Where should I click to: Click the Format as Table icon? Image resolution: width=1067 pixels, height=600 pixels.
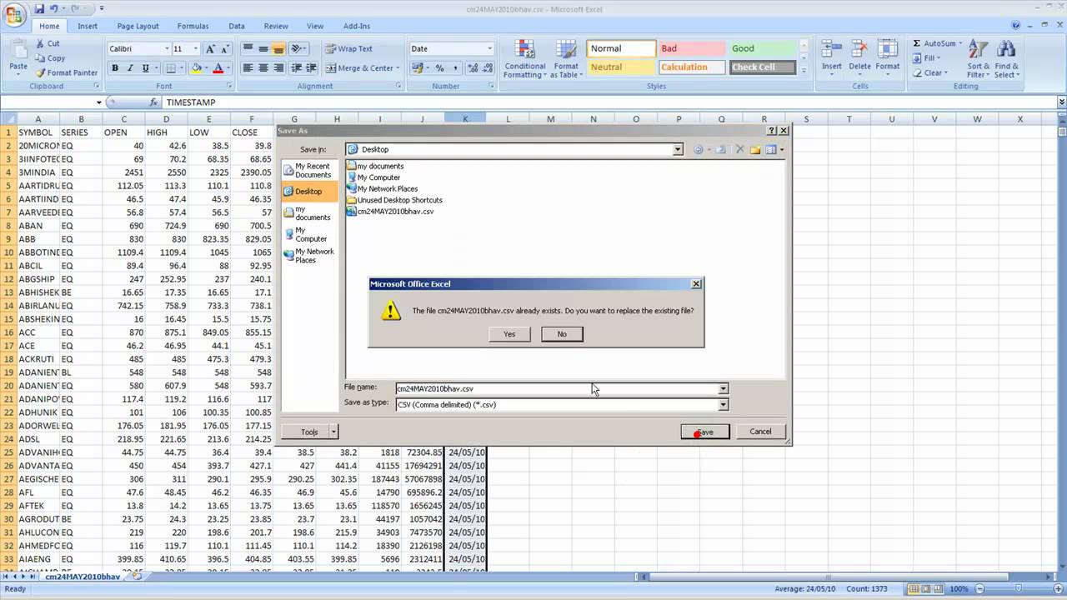tap(566, 49)
